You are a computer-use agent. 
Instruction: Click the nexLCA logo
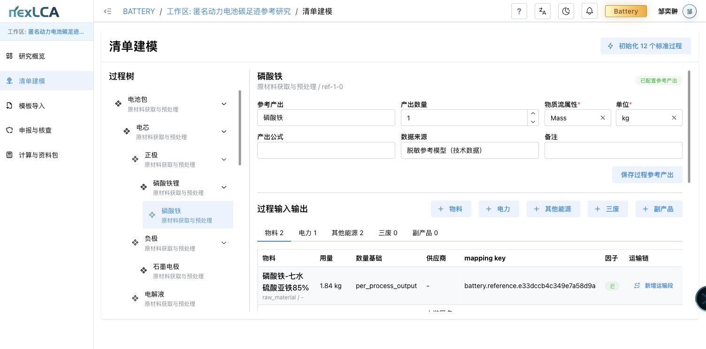(34, 11)
